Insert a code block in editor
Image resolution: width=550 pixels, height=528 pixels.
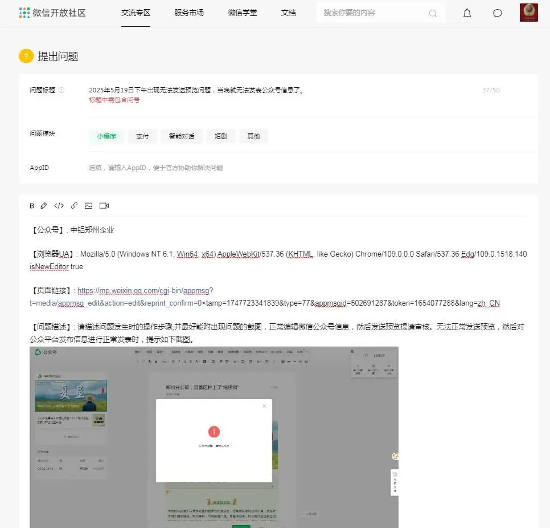(x=59, y=206)
